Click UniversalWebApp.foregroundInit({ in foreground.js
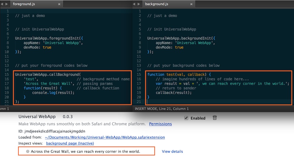294x157 pixels. (49, 38)
